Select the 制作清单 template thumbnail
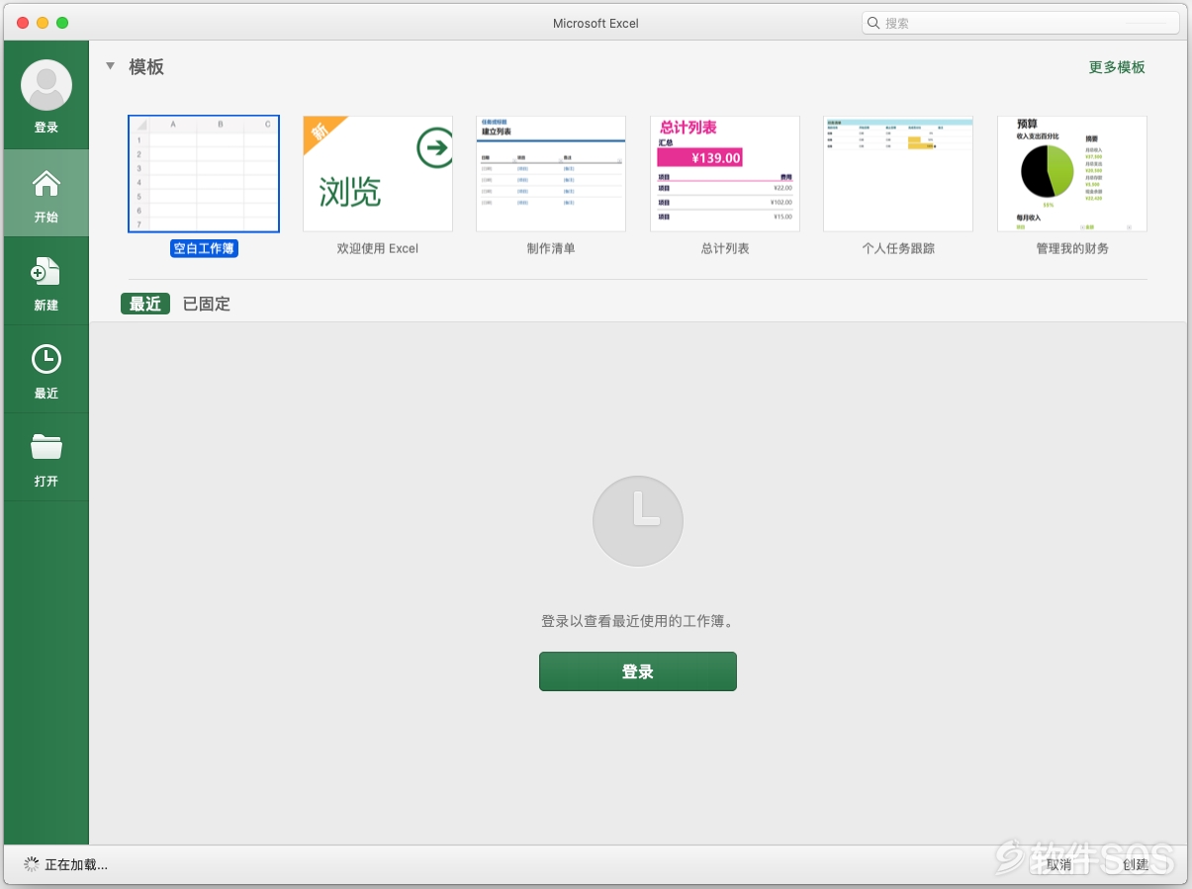 coord(551,174)
